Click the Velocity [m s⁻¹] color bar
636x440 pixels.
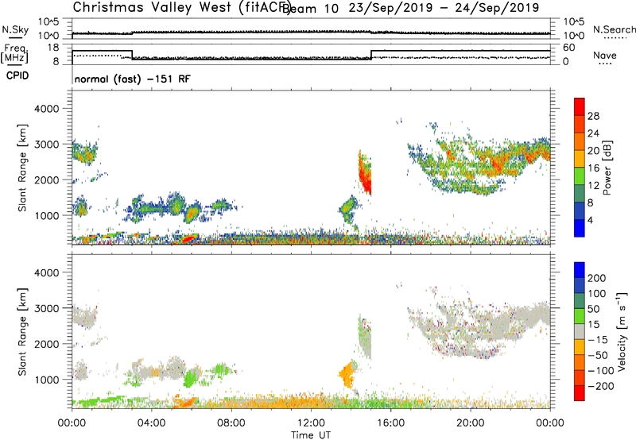pyautogui.click(x=580, y=331)
